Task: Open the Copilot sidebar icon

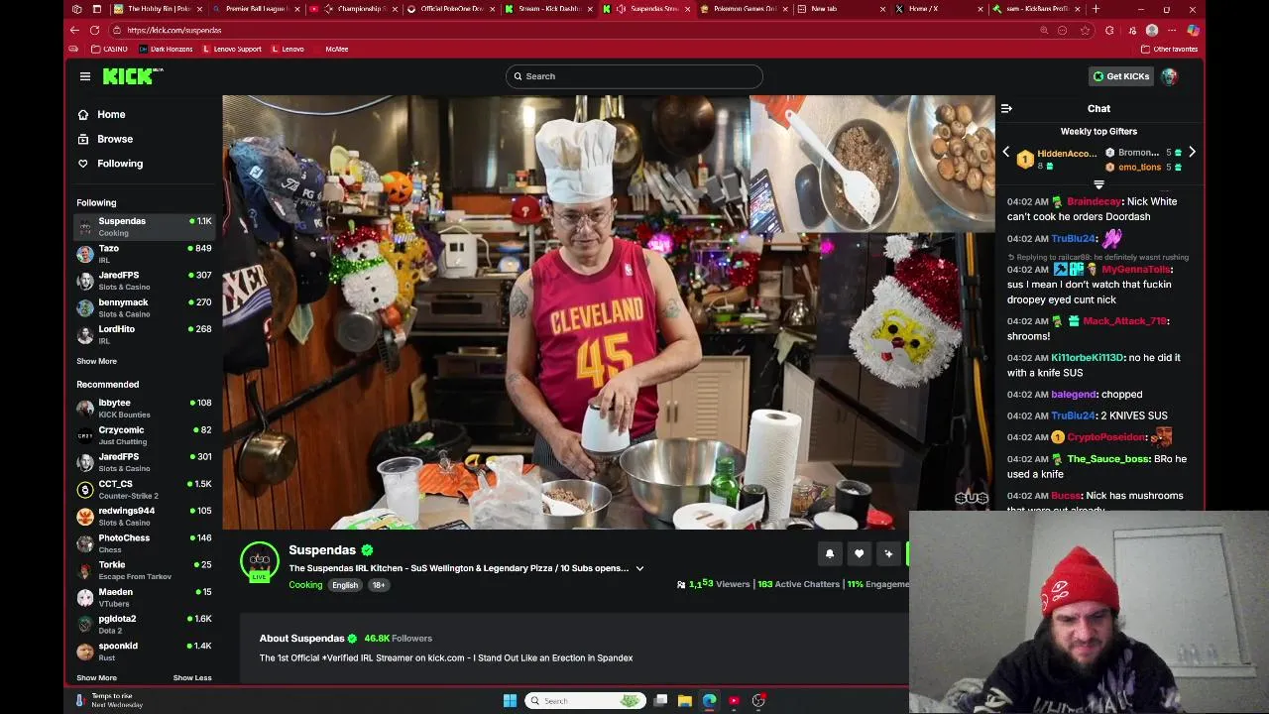Action: click(x=1193, y=30)
